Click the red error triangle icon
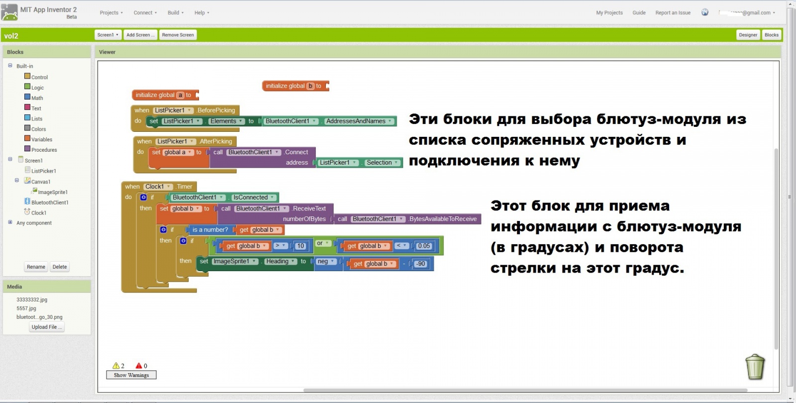The height and width of the screenshot is (403, 796). (139, 366)
